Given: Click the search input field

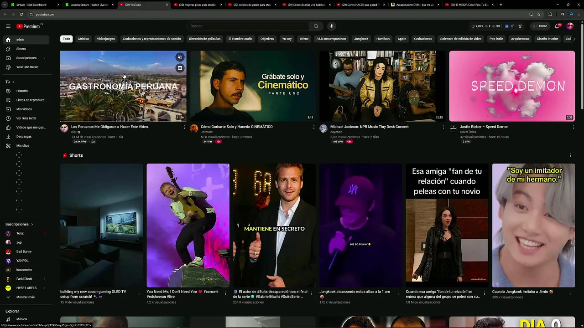Looking at the screenshot, I should coord(249,26).
